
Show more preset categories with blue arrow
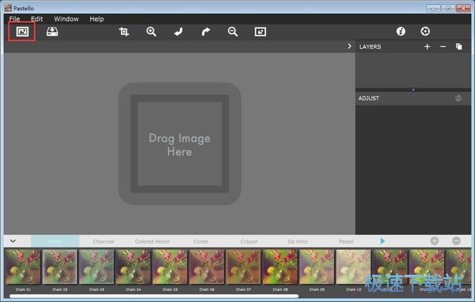(x=383, y=241)
